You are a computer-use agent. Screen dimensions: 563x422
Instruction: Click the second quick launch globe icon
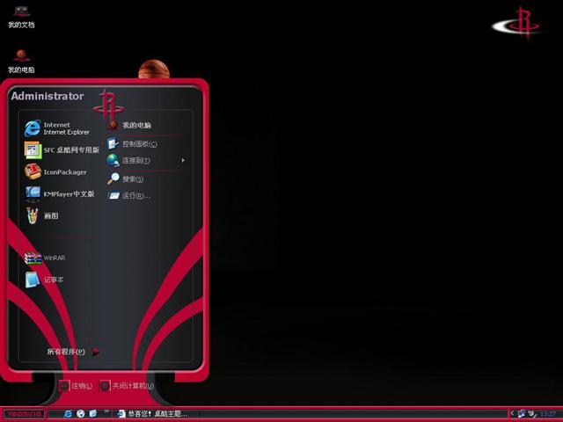pos(81,414)
